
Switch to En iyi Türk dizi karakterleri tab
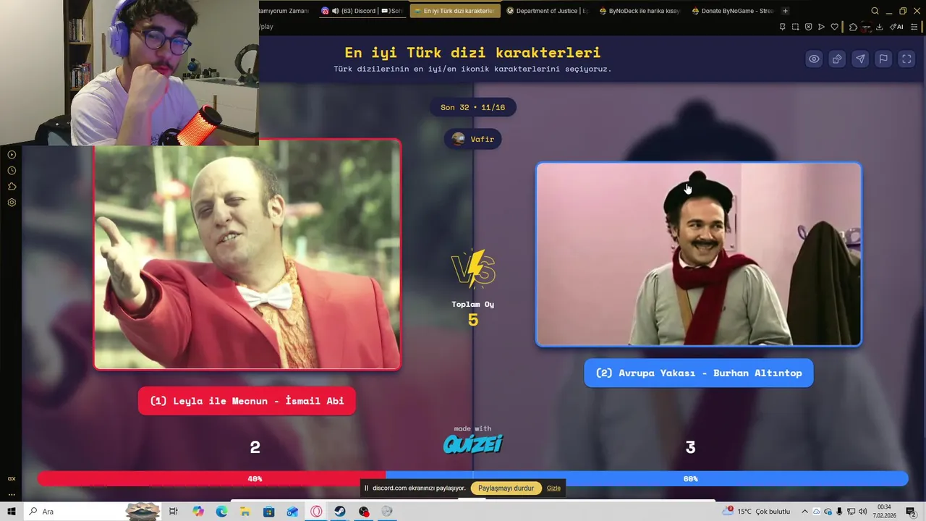click(x=454, y=11)
